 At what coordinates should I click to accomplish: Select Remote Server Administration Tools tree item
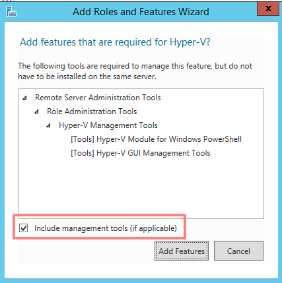(x=98, y=98)
